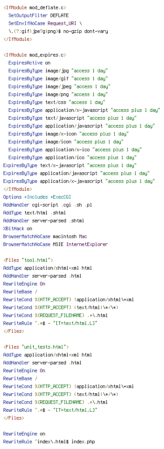Place cursor on "no-gzip dont-vary" line
164x449 pixels.
point(58,31)
